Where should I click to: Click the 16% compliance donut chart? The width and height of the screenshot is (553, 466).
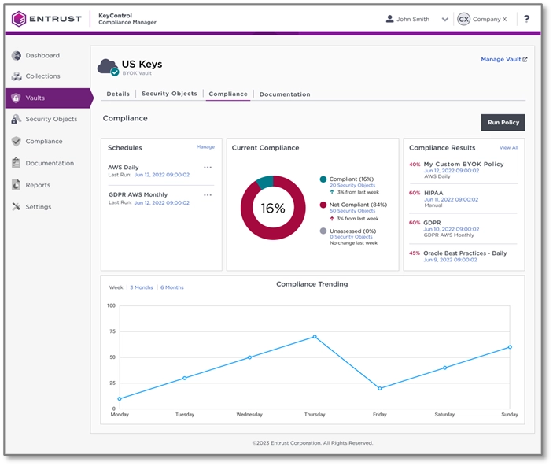(273, 208)
